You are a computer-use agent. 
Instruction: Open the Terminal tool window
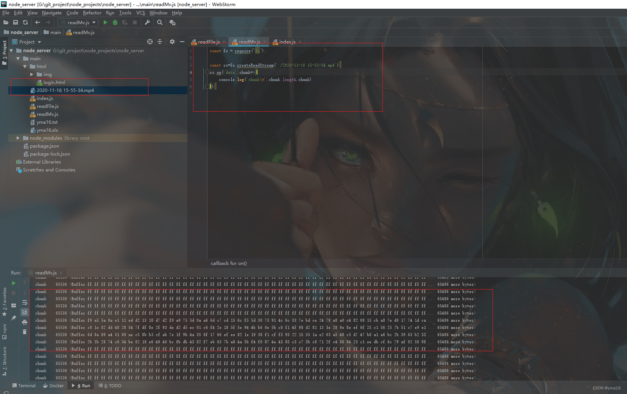[x=24, y=386]
